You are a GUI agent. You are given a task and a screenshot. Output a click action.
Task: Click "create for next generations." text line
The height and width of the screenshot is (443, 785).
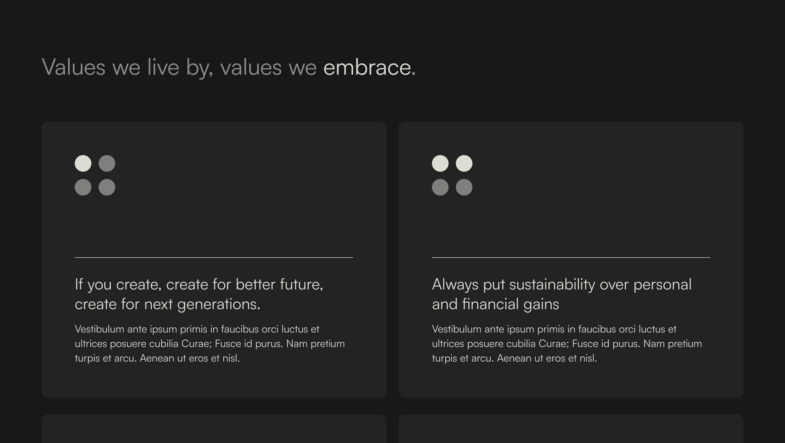point(168,304)
